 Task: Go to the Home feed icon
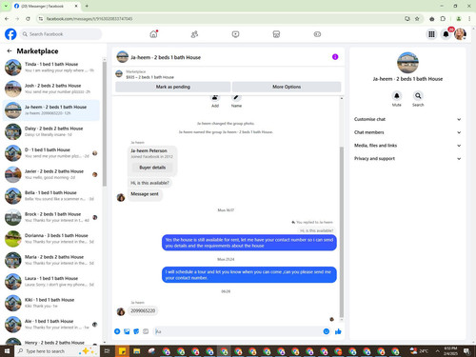click(153, 34)
